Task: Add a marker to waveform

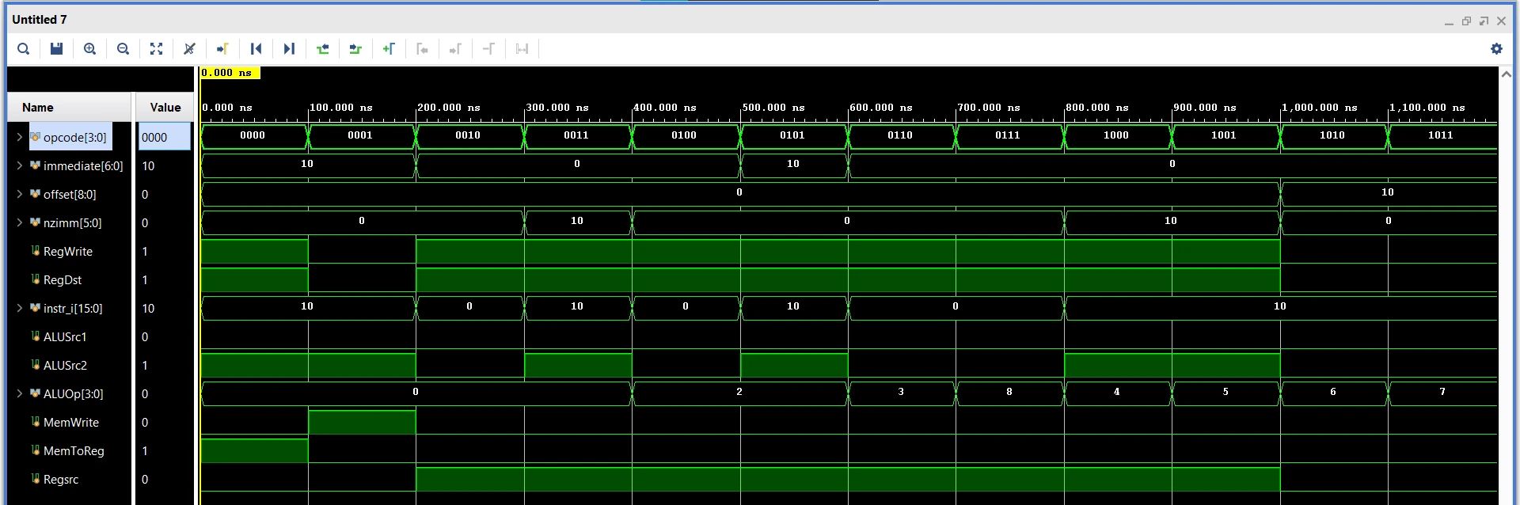Action: click(x=389, y=49)
